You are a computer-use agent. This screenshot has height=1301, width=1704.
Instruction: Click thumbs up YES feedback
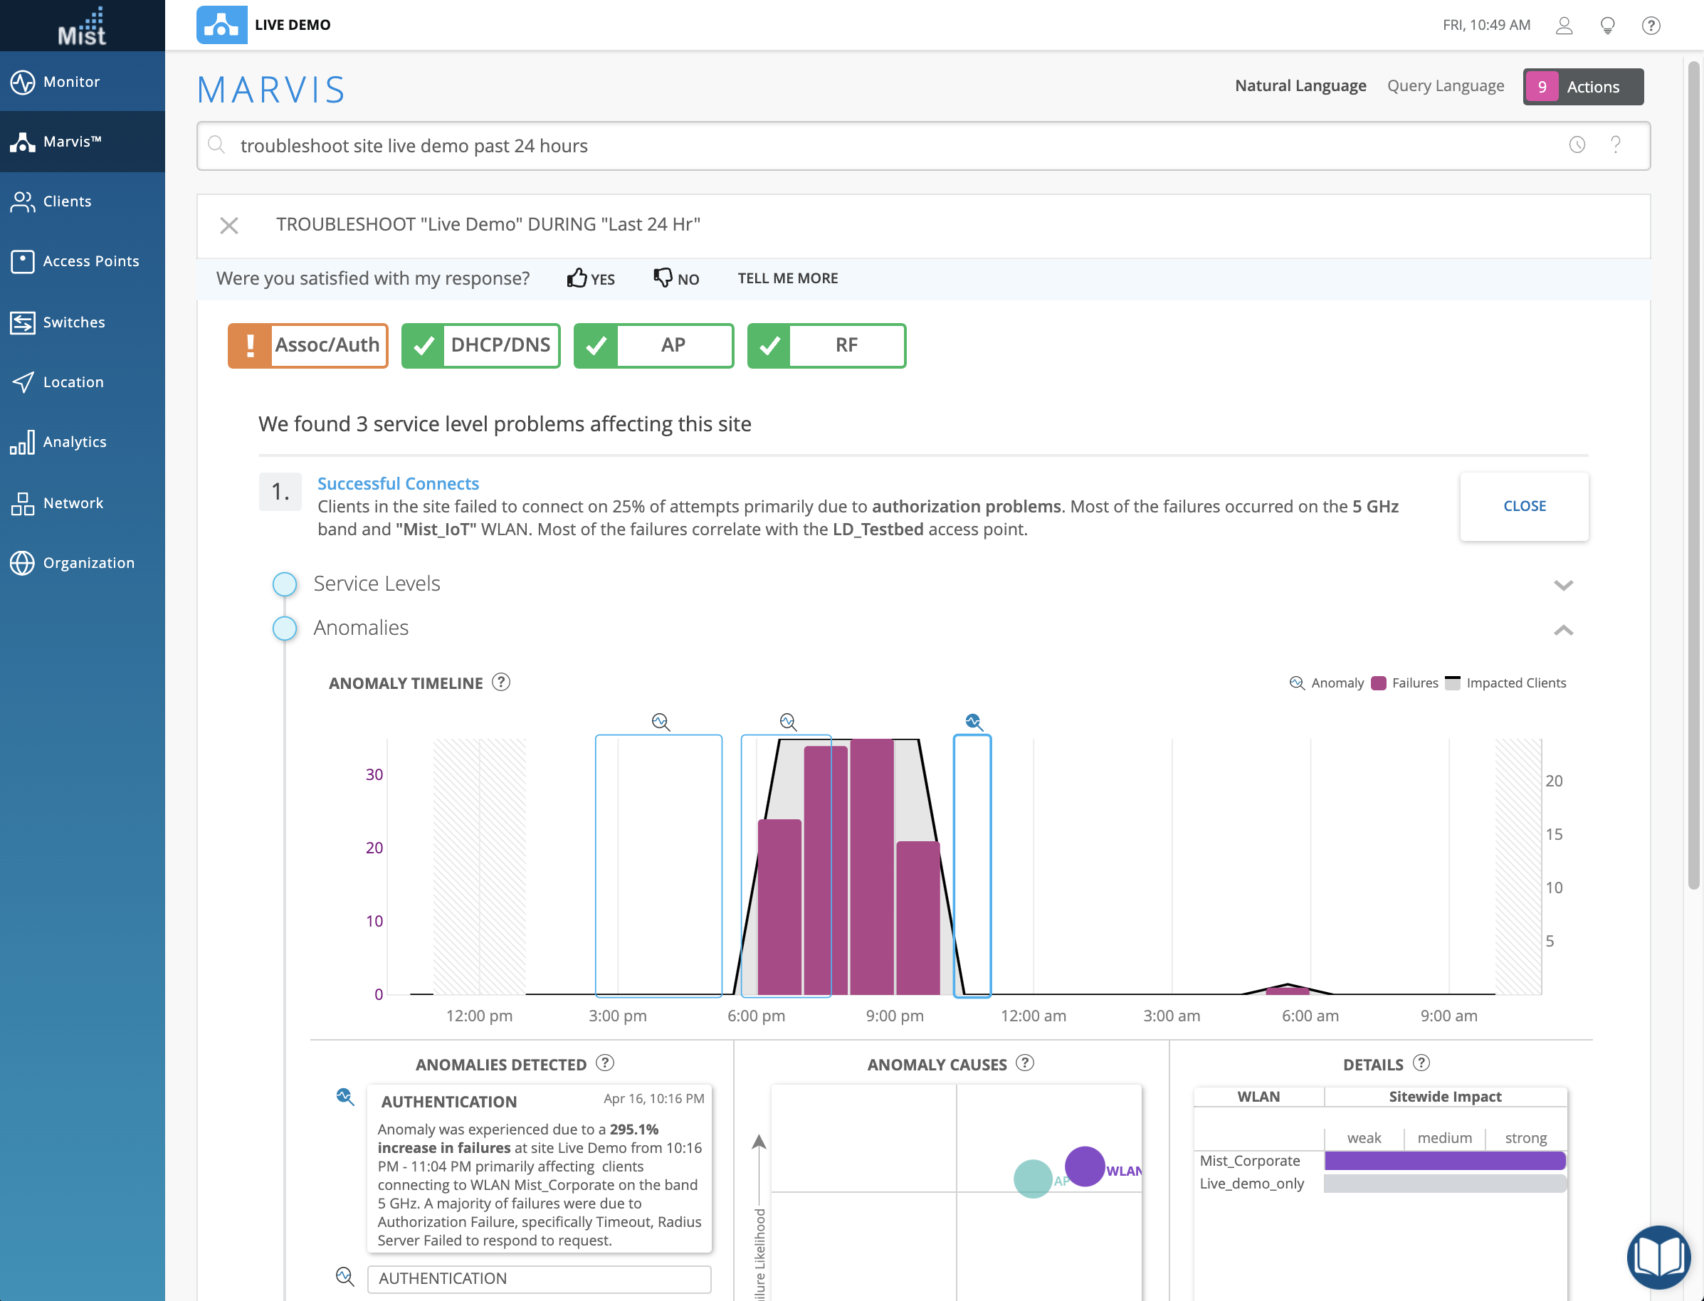590,279
